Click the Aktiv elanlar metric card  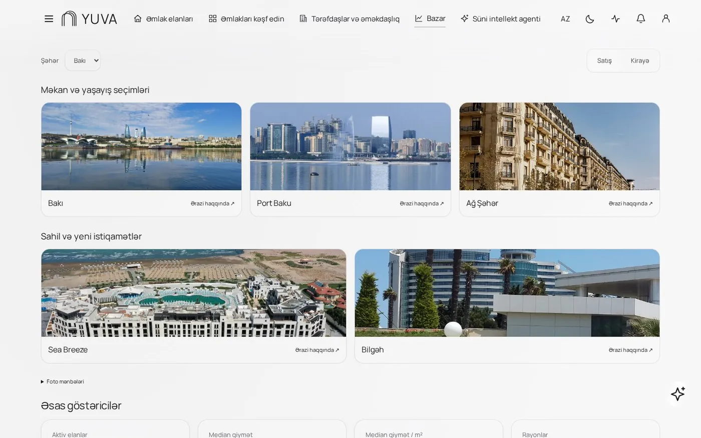coord(115,429)
